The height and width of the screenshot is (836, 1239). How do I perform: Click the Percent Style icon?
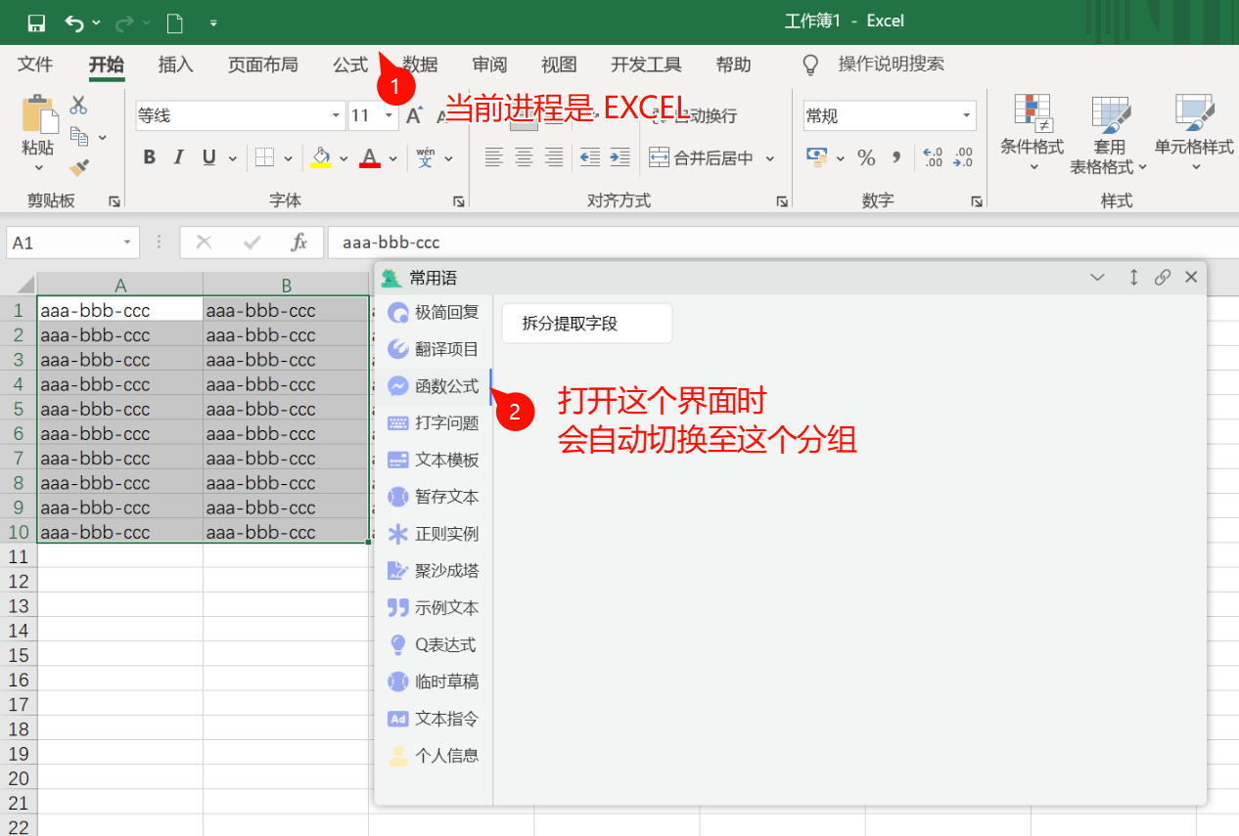point(866,157)
